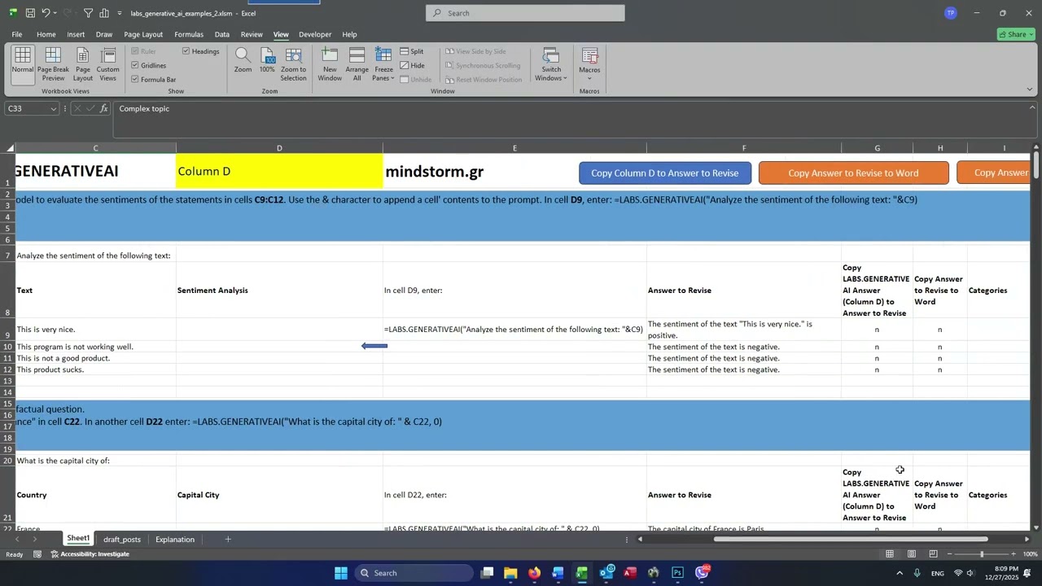Click the Name Box showing C33

[x=27, y=108]
